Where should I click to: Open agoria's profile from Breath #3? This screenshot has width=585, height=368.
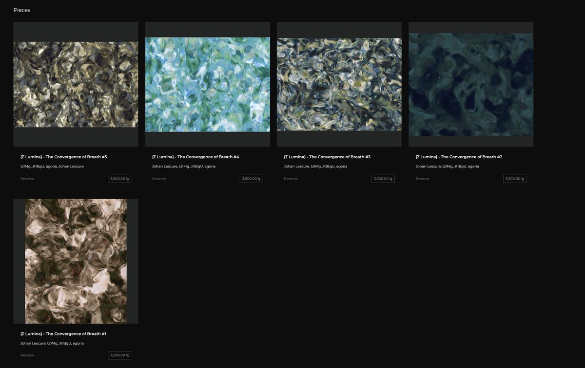(343, 166)
